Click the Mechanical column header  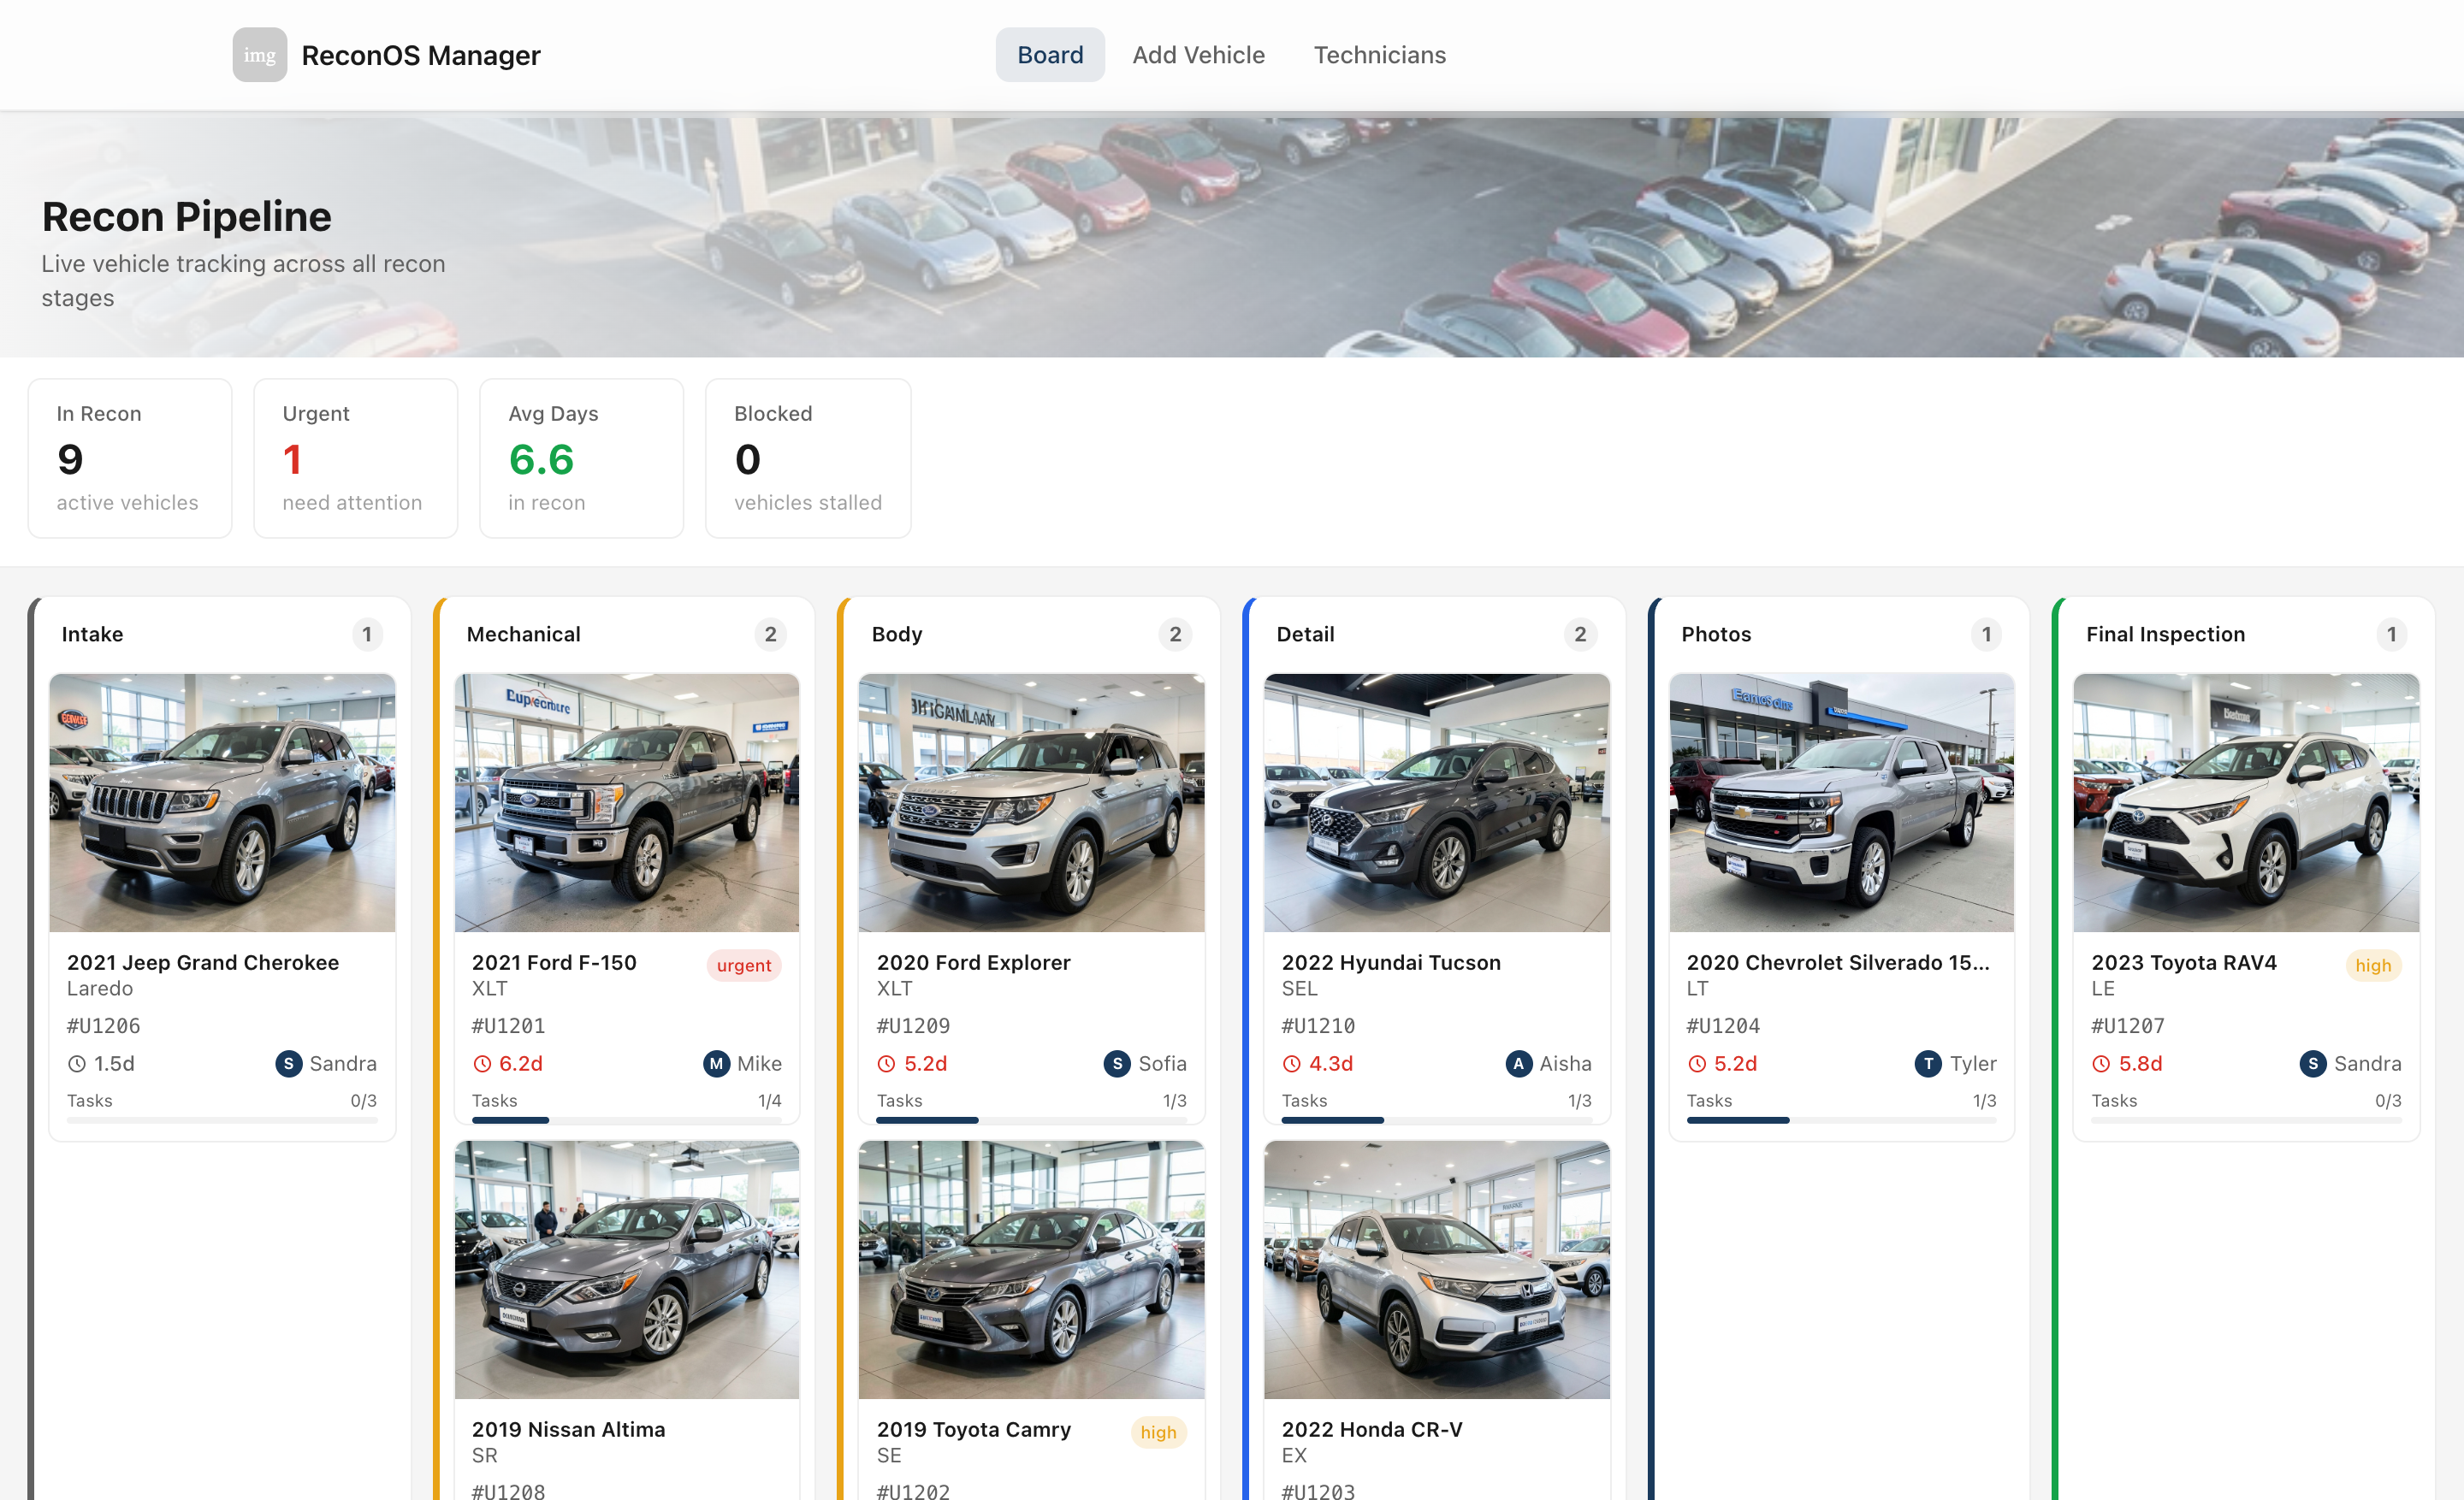pyautogui.click(x=627, y=635)
